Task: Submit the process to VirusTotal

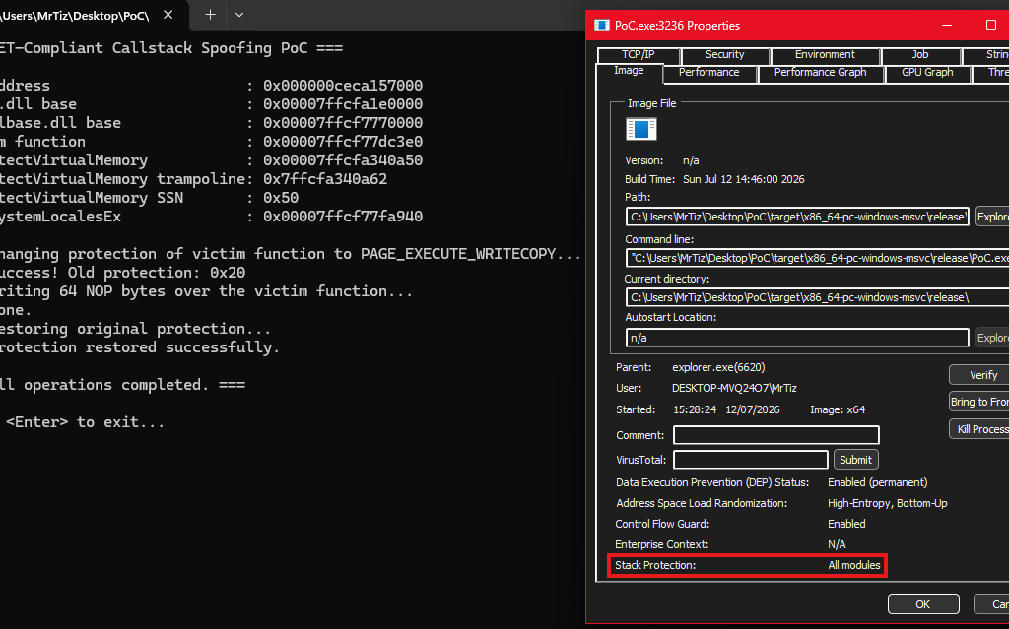Action: [x=855, y=460]
